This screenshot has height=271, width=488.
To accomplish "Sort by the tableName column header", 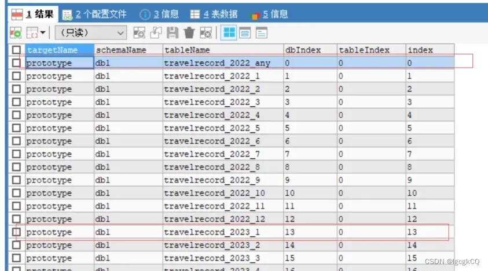I will (223, 50).
